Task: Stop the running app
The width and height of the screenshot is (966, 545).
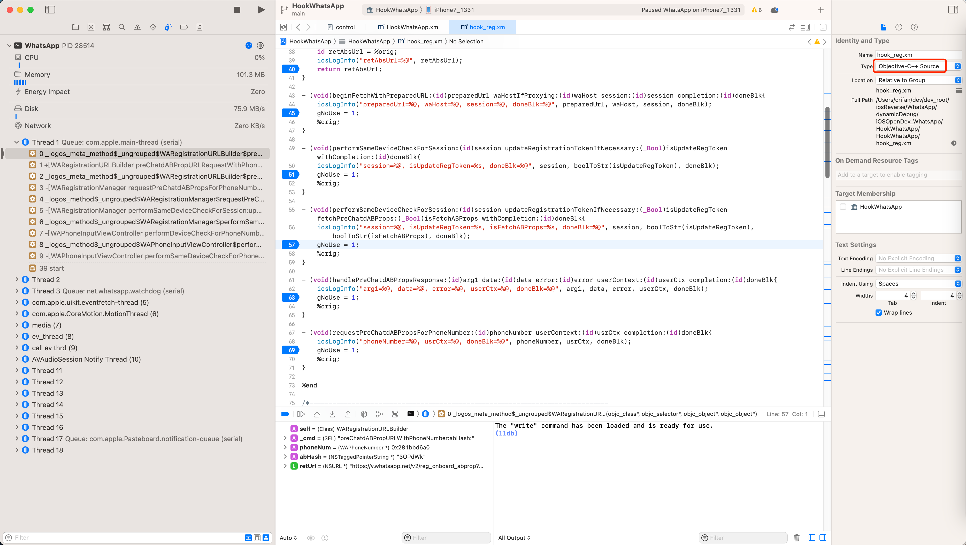Action: [237, 10]
